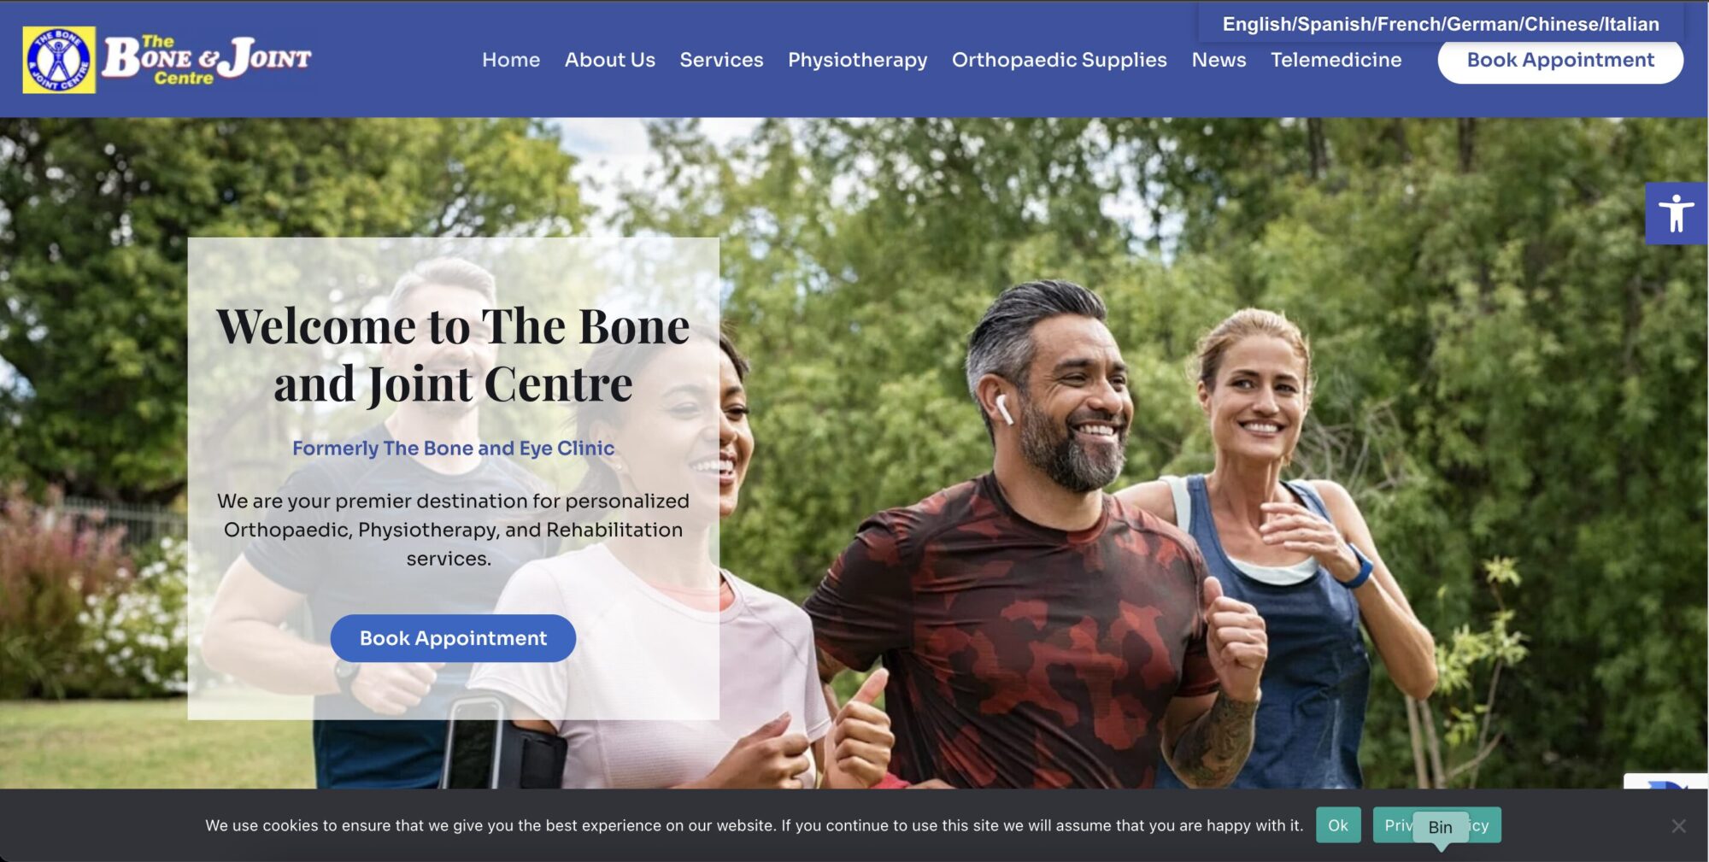Click header Book Appointment button
The width and height of the screenshot is (1709, 862).
(1560, 60)
